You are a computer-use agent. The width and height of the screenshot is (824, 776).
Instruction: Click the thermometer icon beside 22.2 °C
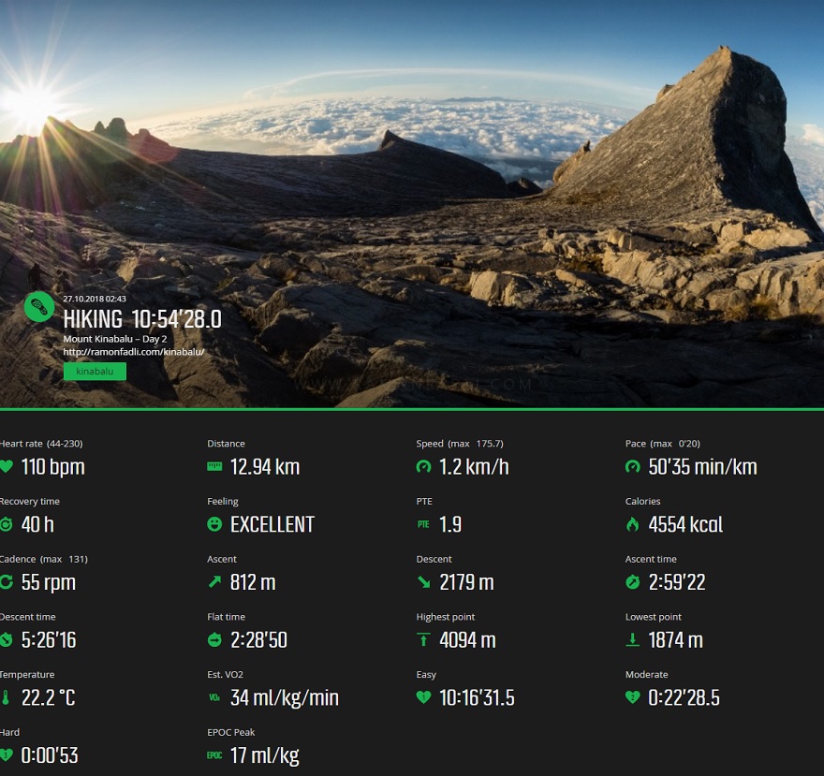point(6,697)
